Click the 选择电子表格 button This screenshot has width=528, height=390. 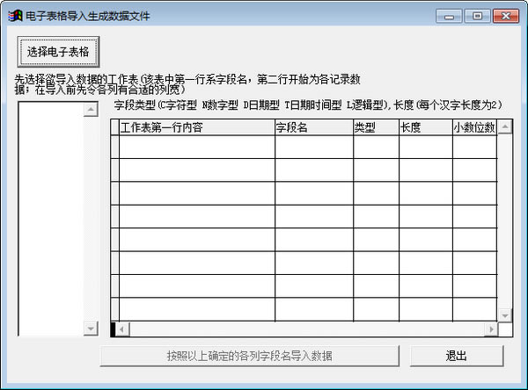pyautogui.click(x=58, y=52)
